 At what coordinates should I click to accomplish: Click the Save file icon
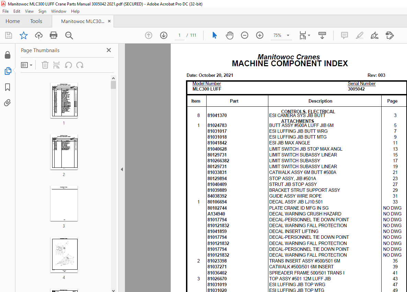tap(9, 35)
